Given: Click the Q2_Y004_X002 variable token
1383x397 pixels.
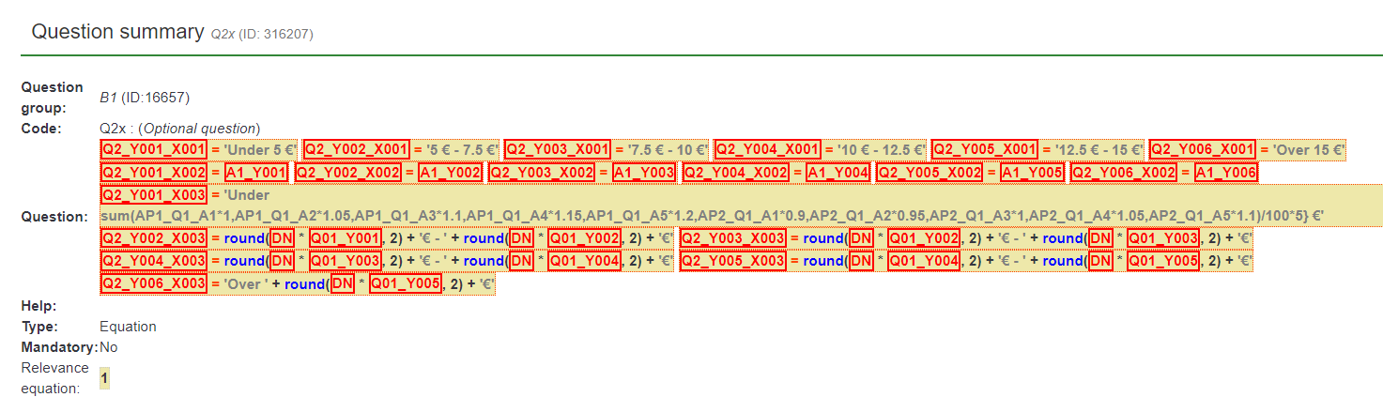Looking at the screenshot, I should 735,173.
